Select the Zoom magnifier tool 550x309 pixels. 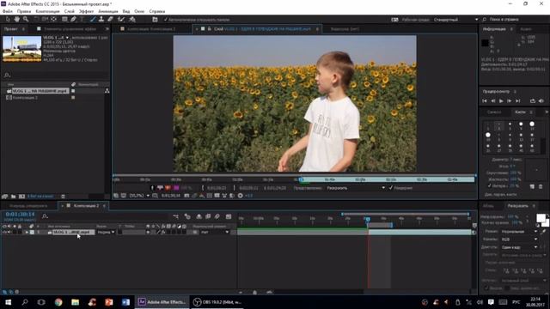point(26,19)
